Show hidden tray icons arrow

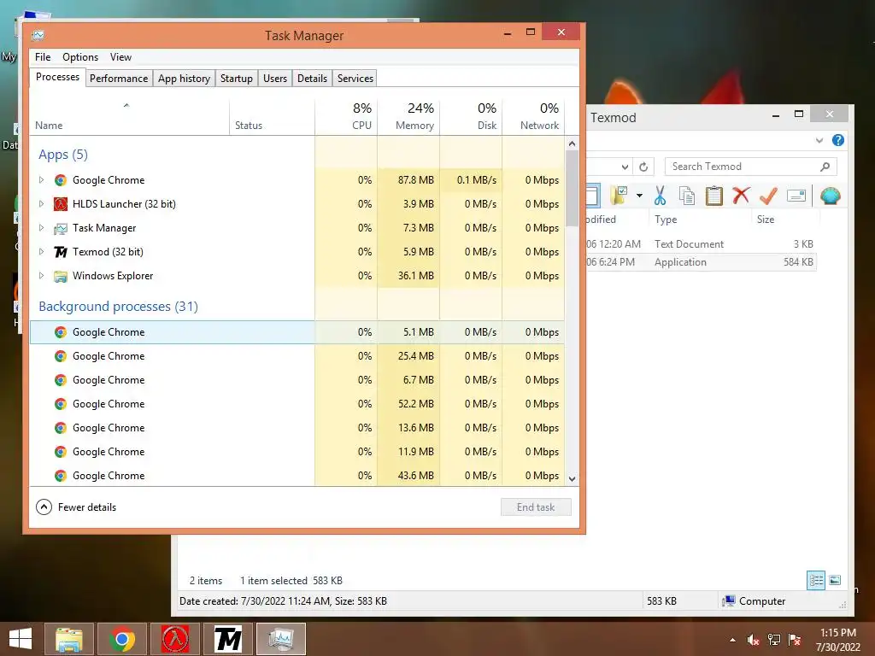tap(732, 640)
